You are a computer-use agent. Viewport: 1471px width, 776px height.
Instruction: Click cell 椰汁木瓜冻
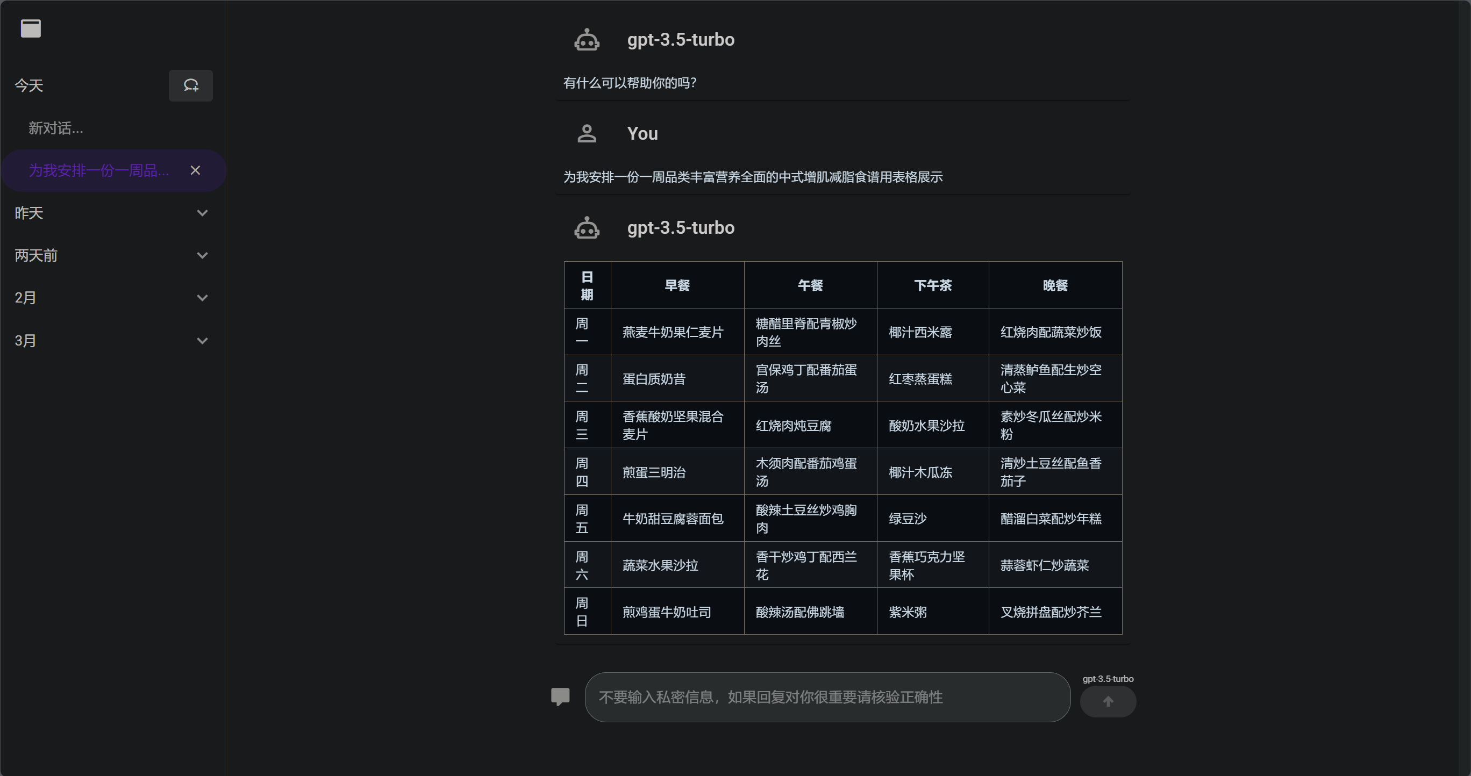tap(933, 472)
